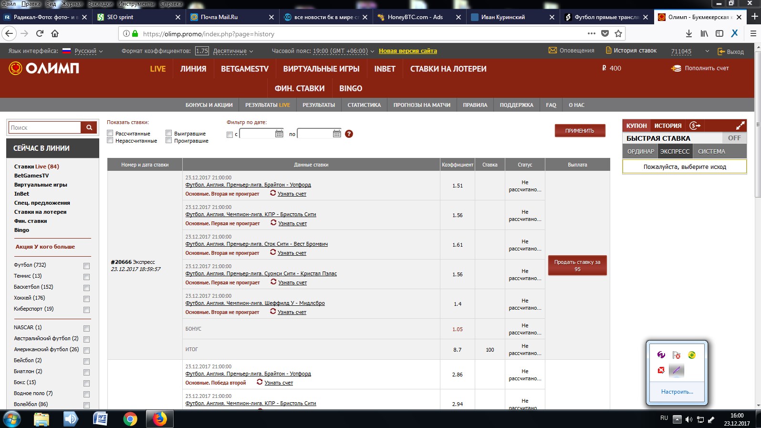The height and width of the screenshot is (428, 761).
Task: Open the downloads arrow icon
Action: coord(688,33)
